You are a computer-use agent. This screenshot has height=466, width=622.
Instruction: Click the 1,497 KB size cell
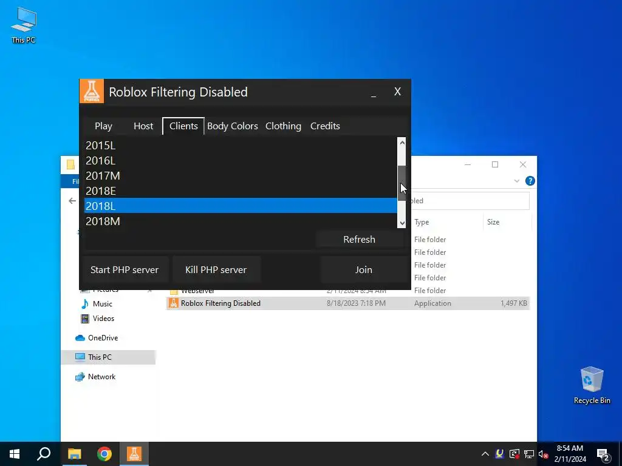coord(514,303)
